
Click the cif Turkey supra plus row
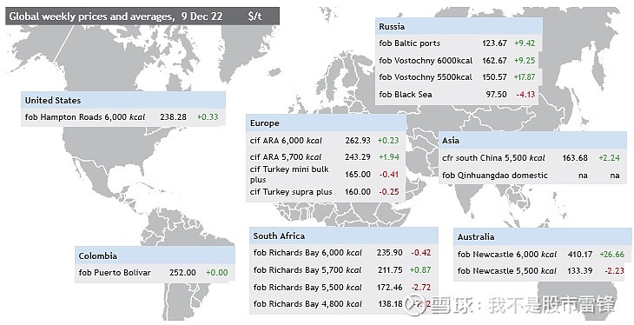coord(326,192)
